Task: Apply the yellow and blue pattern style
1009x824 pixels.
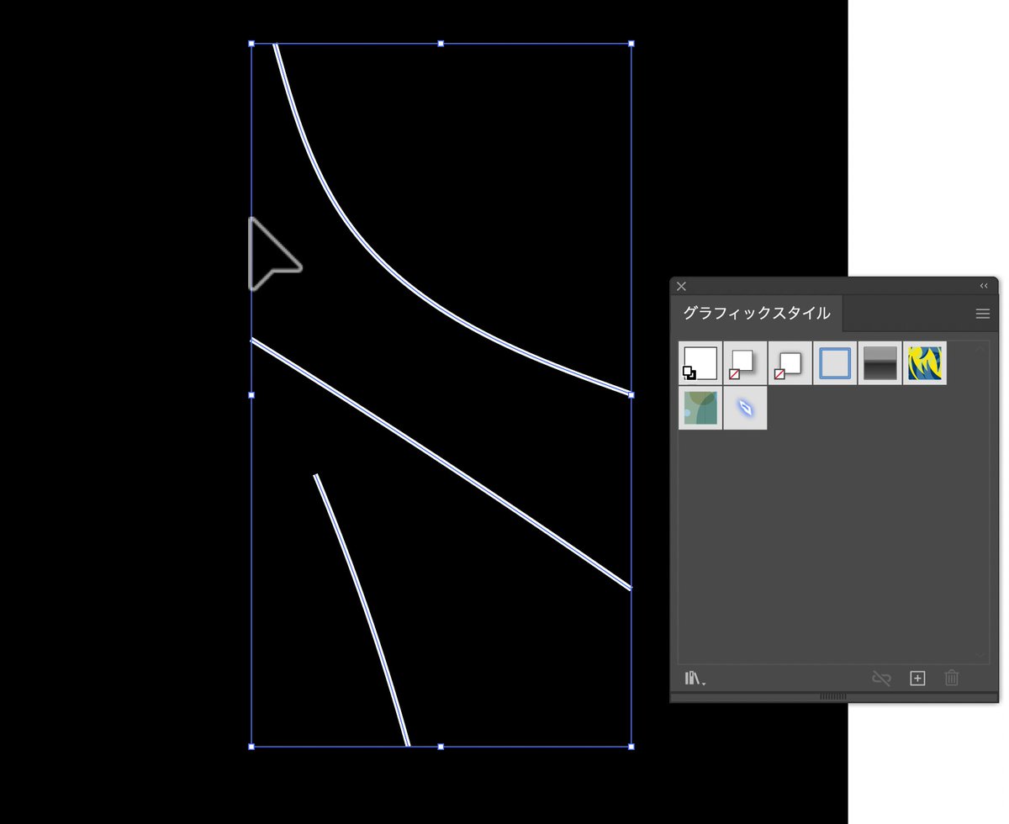Action: 925,363
